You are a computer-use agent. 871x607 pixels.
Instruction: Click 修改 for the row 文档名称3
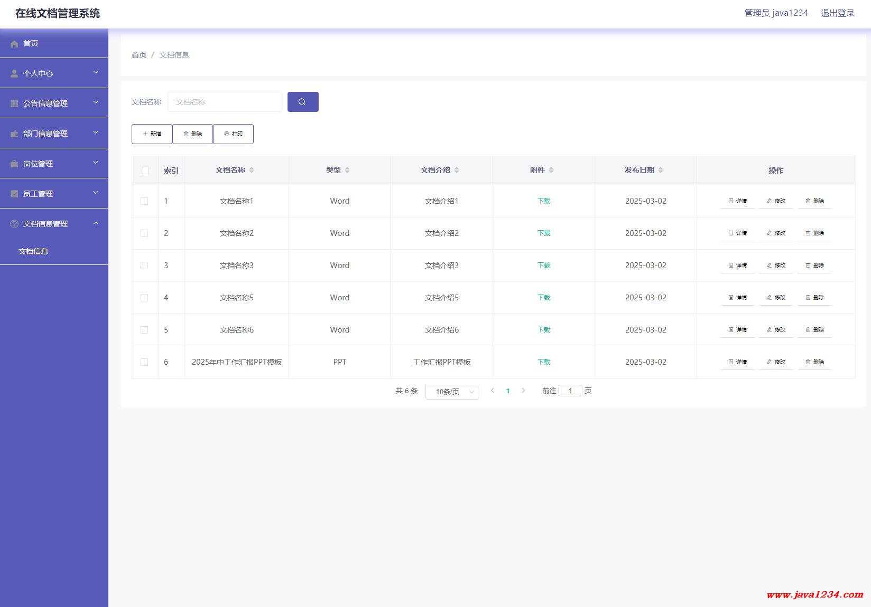776,265
